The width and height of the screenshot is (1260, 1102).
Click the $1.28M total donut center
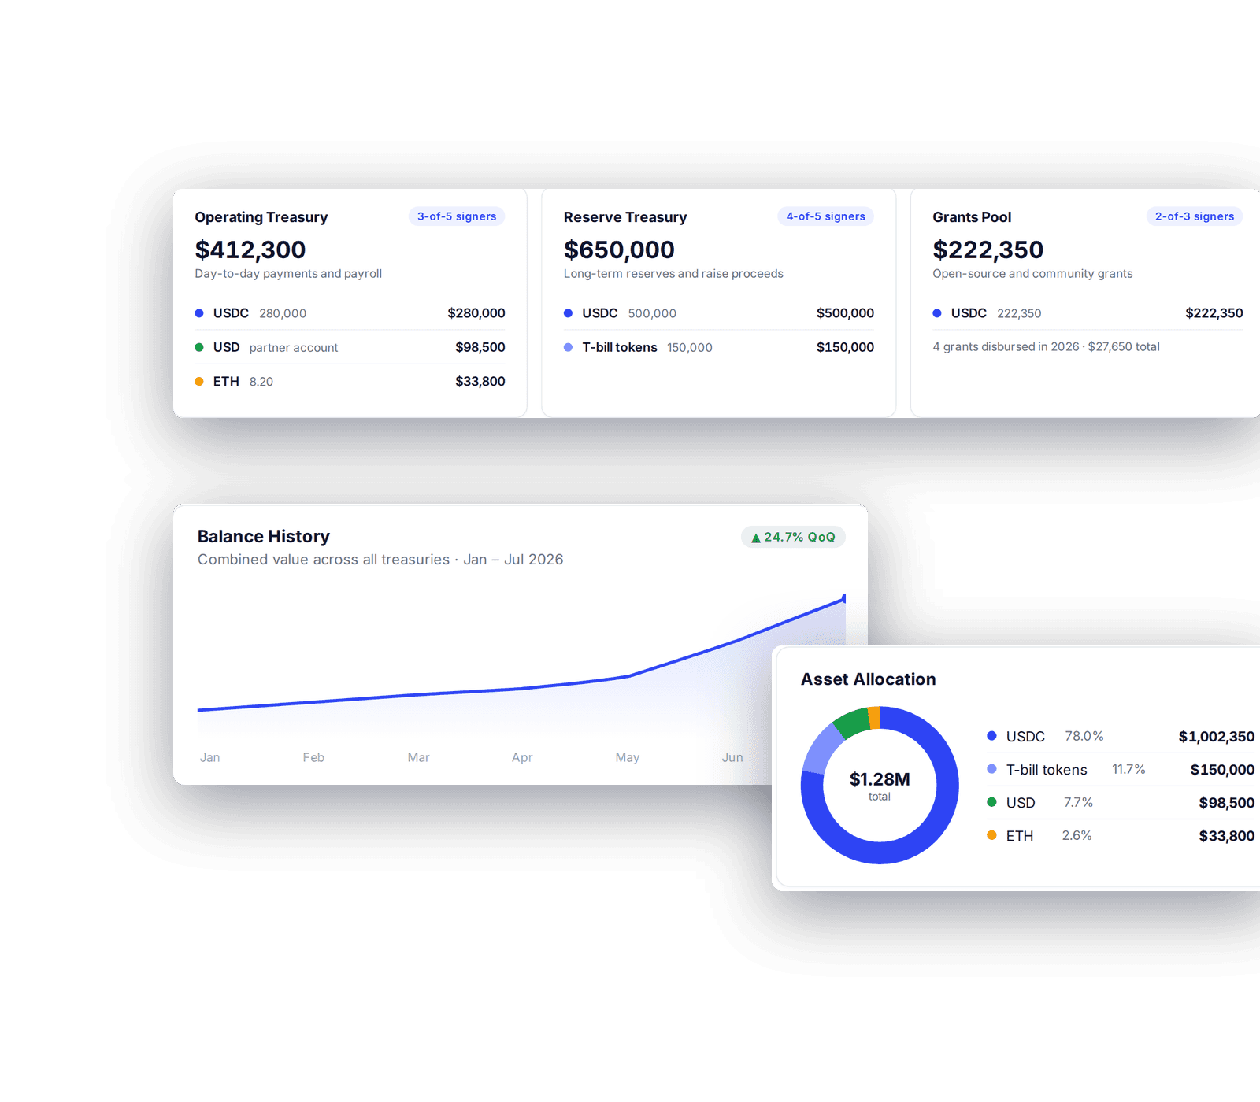coord(880,786)
